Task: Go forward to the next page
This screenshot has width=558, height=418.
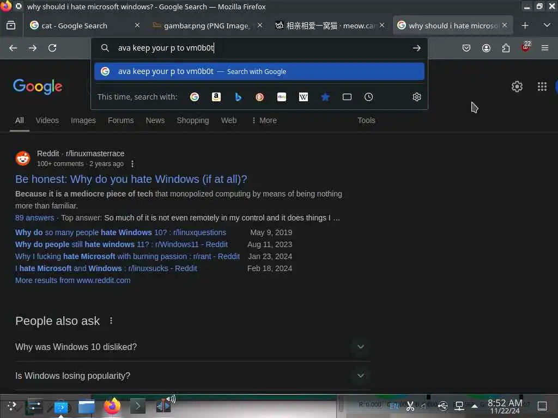Action: [33, 48]
